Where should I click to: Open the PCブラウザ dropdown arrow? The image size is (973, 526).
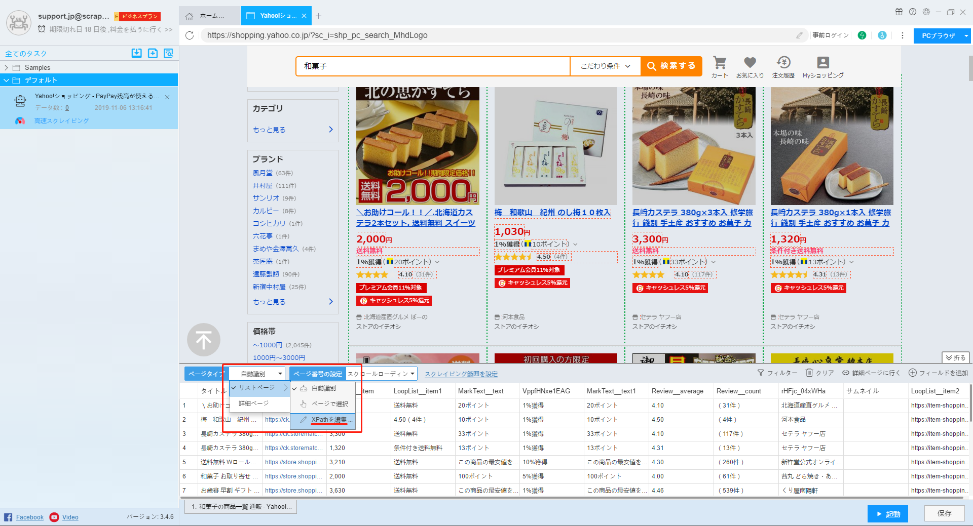(966, 35)
